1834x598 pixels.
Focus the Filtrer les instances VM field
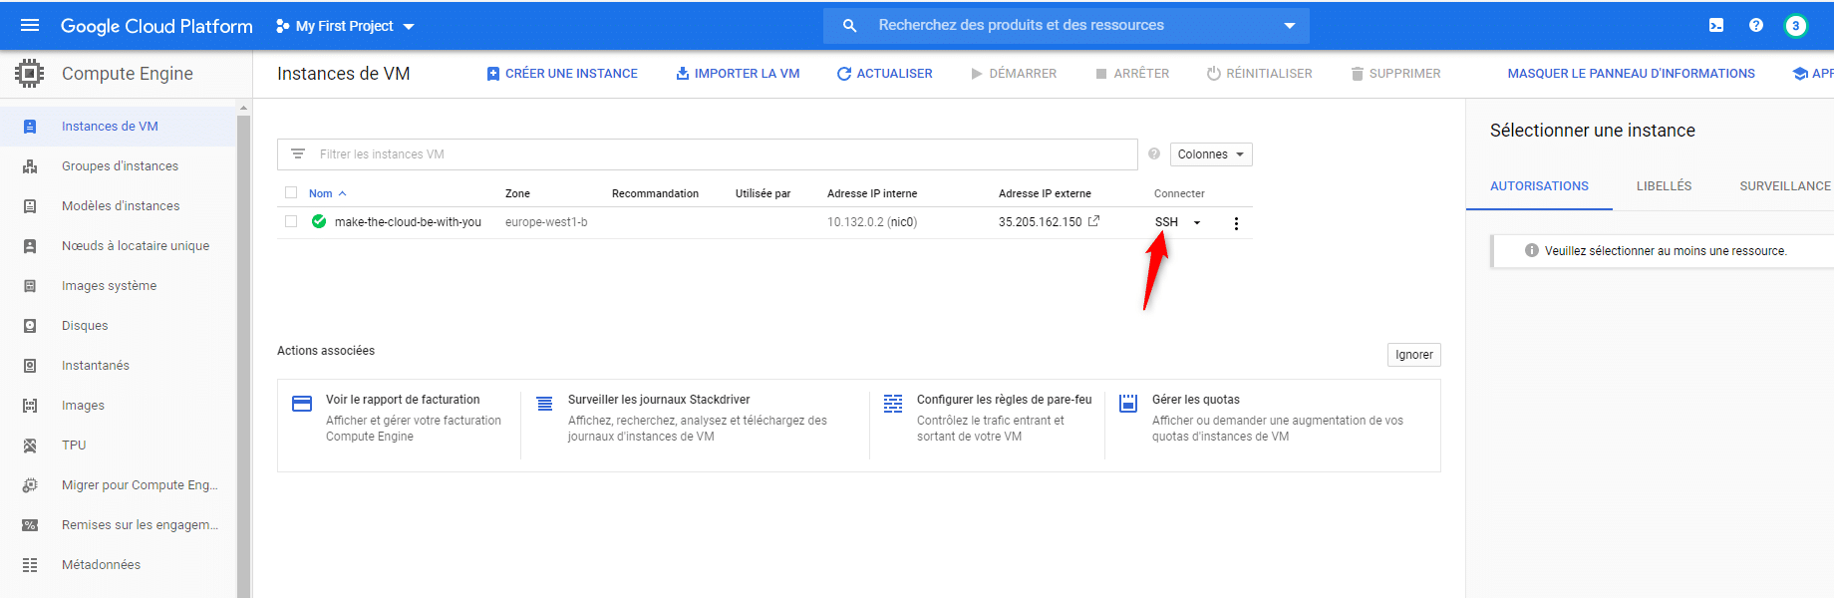click(x=708, y=154)
